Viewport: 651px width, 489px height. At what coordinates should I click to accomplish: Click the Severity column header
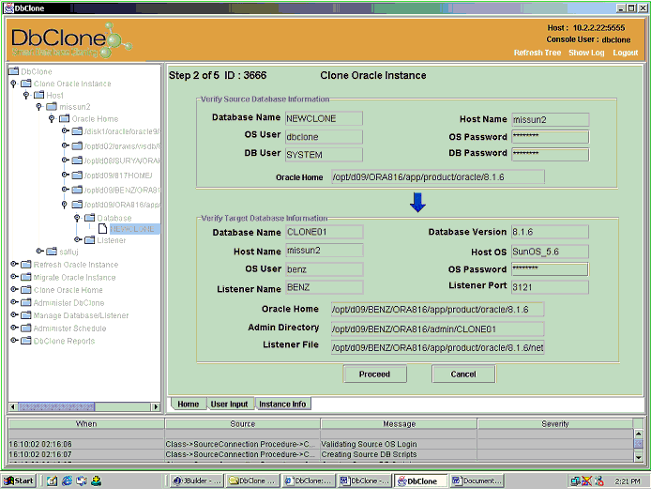[x=555, y=424]
